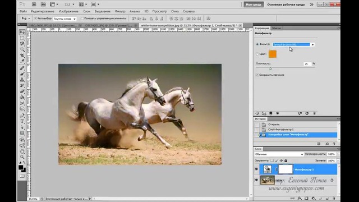Select the Eyedropper tool
Viewport: 359px width, 202px height.
click(22, 61)
